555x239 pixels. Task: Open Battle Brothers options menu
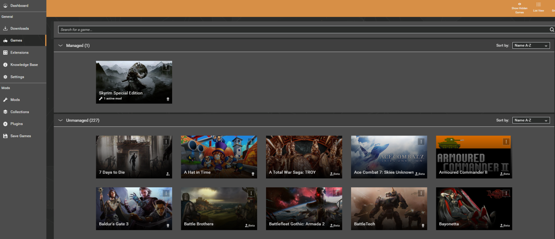coord(251,193)
